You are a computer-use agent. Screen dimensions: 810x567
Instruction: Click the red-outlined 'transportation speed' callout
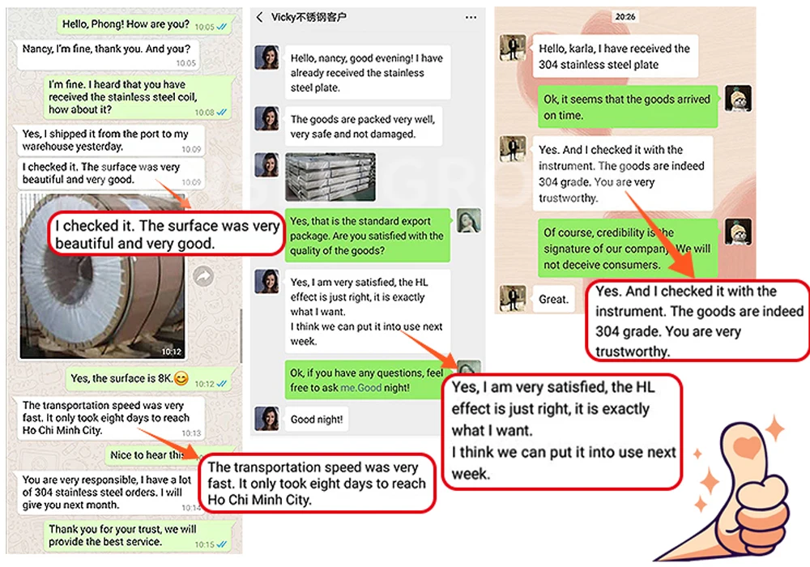pos(317,484)
